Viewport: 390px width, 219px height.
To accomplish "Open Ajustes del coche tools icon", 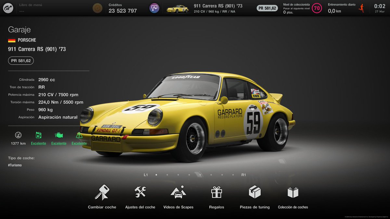I will pyautogui.click(x=140, y=192).
